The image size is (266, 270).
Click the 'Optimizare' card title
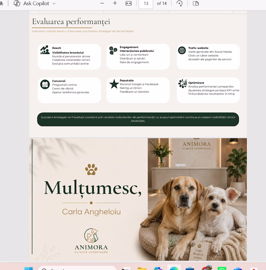(x=196, y=83)
